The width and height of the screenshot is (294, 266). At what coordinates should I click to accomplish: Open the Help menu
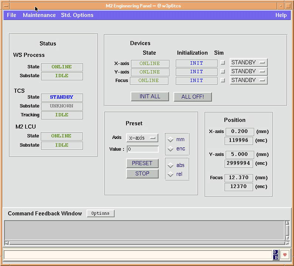tap(281, 15)
